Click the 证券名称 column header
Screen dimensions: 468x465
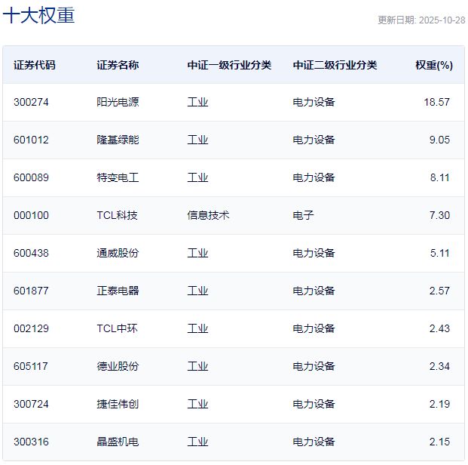(118, 65)
